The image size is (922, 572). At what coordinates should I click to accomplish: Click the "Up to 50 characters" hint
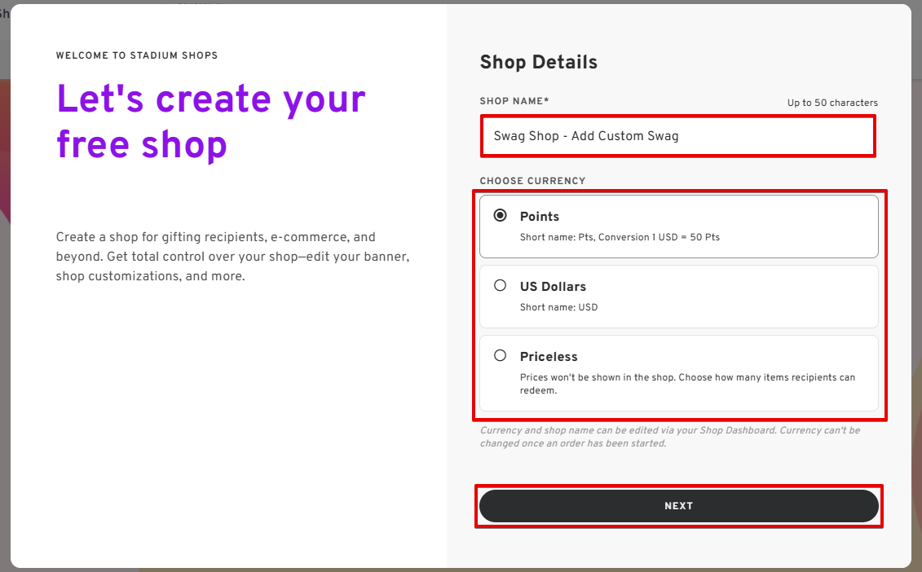(832, 103)
